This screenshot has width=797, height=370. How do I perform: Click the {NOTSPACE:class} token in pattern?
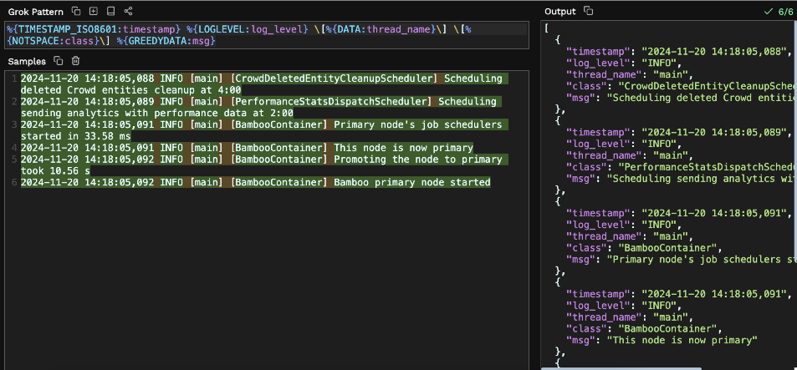click(x=54, y=41)
